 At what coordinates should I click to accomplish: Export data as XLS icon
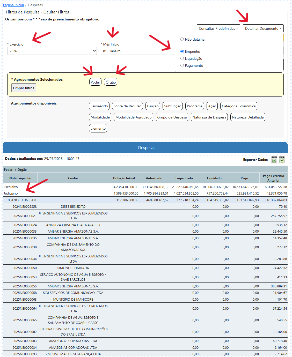[282, 160]
